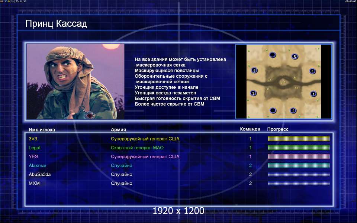Click the MXM progress bar
Image resolution: width=357 pixels, height=223 pixels.
(x=299, y=183)
